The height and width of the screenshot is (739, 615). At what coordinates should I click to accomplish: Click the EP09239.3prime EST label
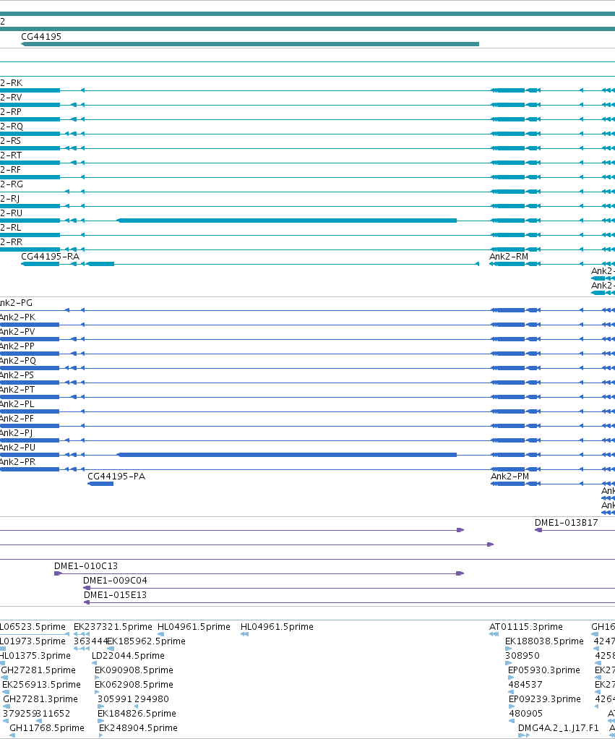pos(545,699)
